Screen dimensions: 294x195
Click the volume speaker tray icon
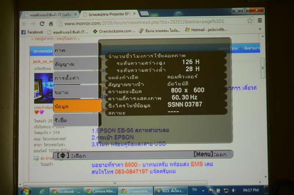[234, 190]
